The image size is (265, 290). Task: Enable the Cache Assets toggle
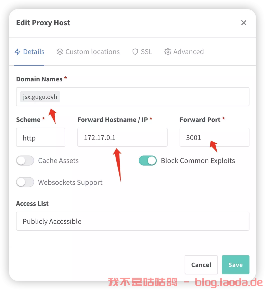pyautogui.click(x=25, y=161)
